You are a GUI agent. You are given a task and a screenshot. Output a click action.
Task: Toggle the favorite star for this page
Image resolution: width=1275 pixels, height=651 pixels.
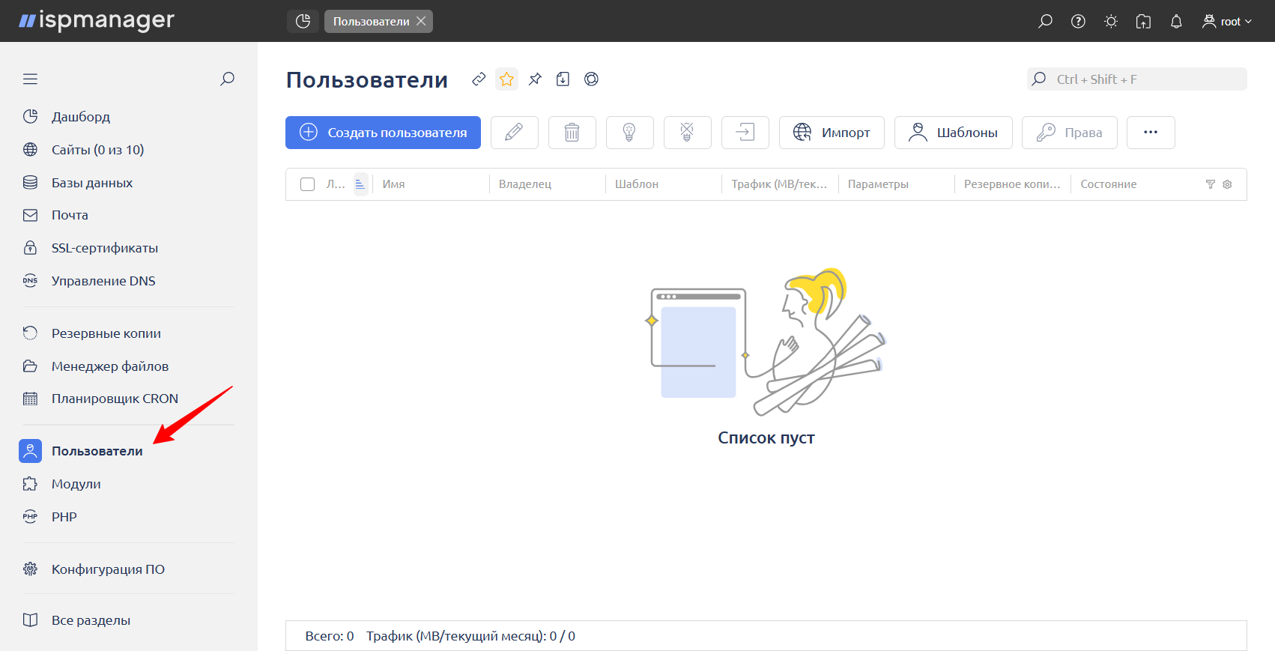coord(507,79)
